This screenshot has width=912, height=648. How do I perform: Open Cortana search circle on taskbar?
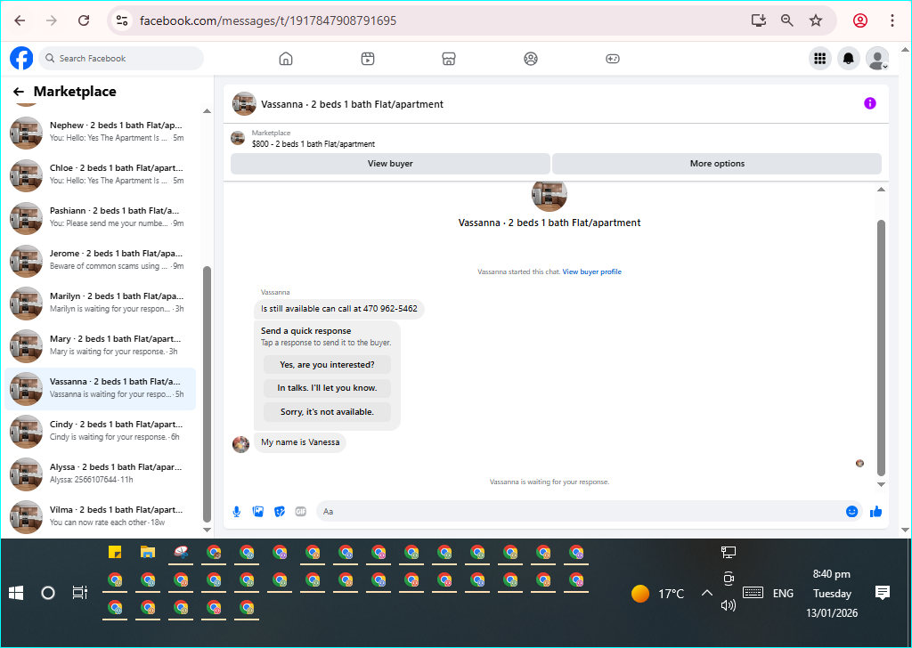[x=48, y=593]
